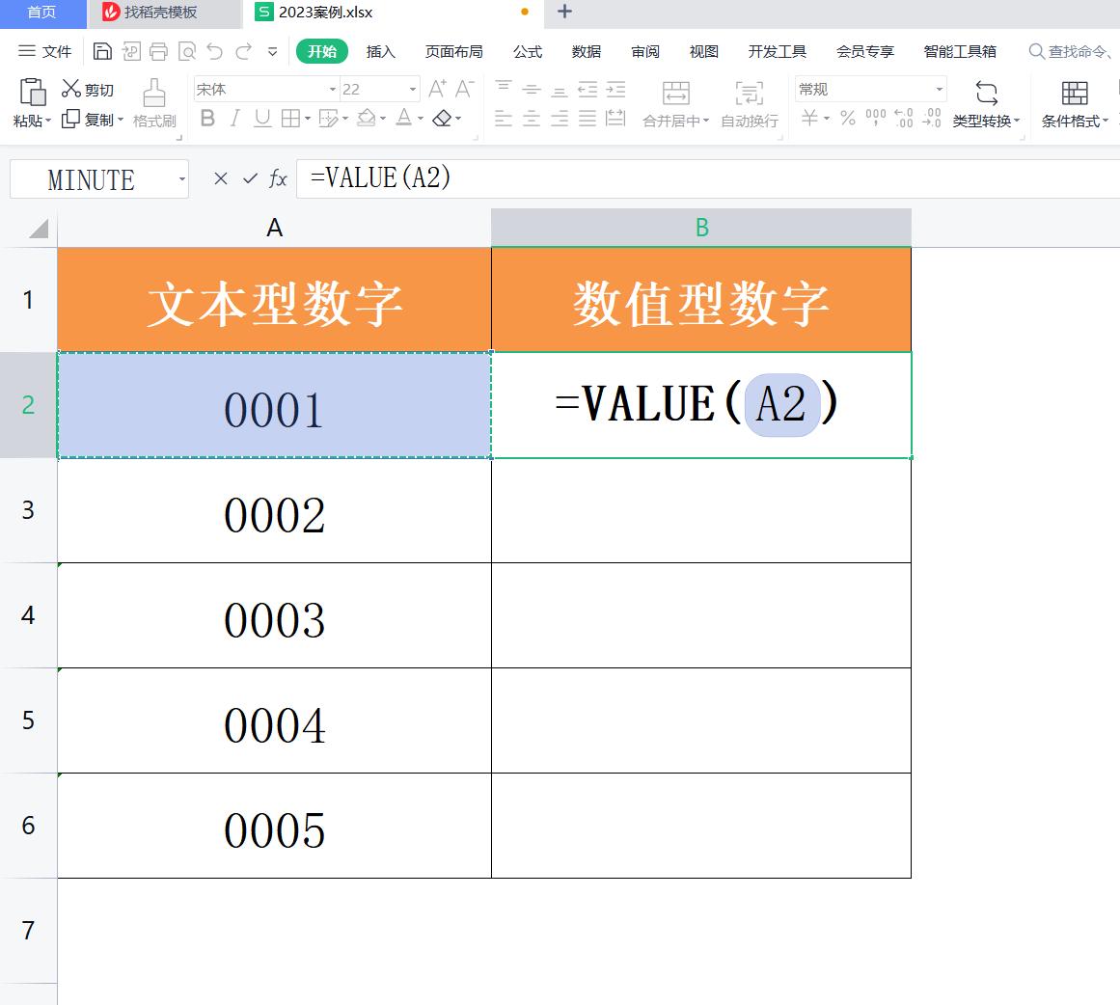Viewport: 1120px width, 1005px height.
Task: Switch to the 公式 (Formulas) tab
Action: (528, 51)
